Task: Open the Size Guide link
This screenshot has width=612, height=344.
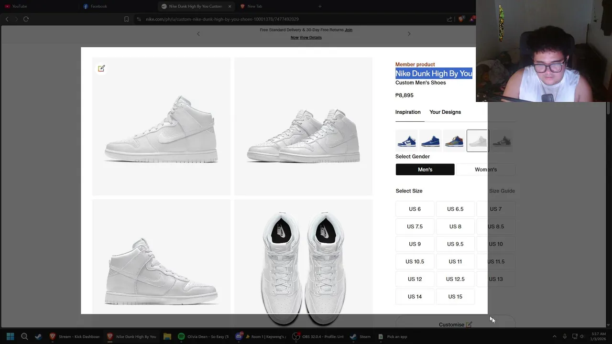Action: [x=502, y=191]
